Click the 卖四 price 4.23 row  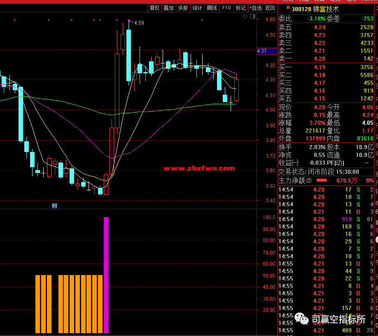point(326,35)
